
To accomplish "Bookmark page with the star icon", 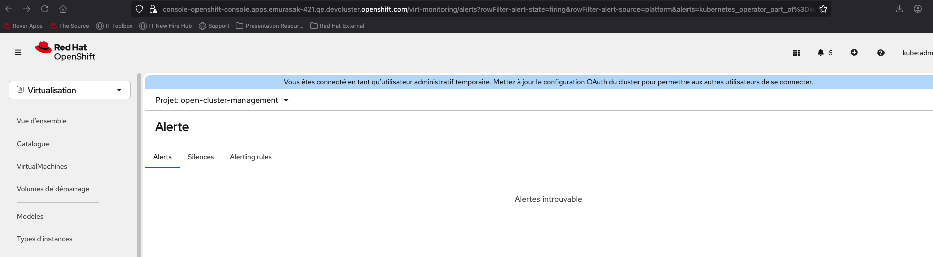I will pyautogui.click(x=823, y=9).
